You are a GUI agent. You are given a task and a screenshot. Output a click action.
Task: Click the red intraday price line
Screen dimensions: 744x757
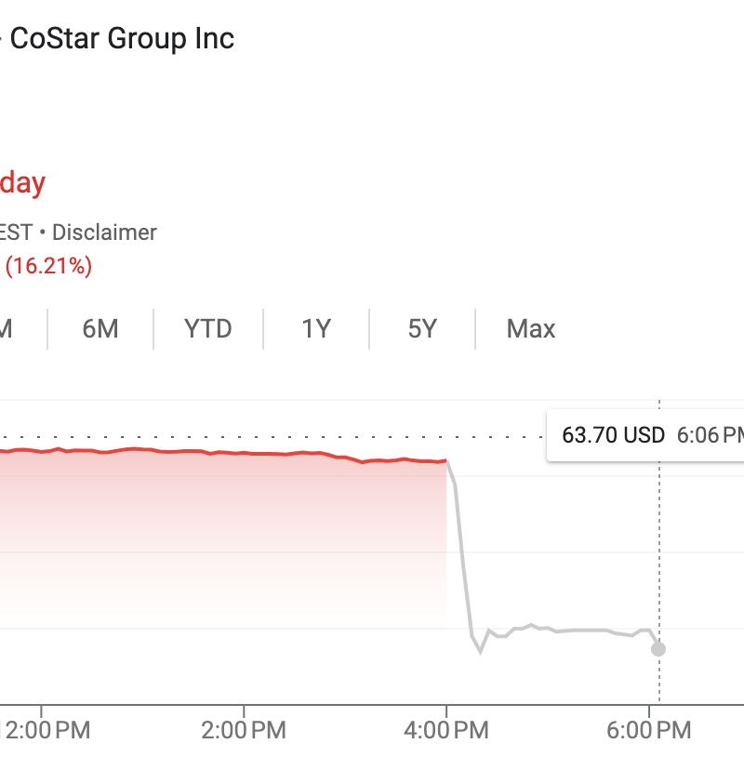(232, 453)
